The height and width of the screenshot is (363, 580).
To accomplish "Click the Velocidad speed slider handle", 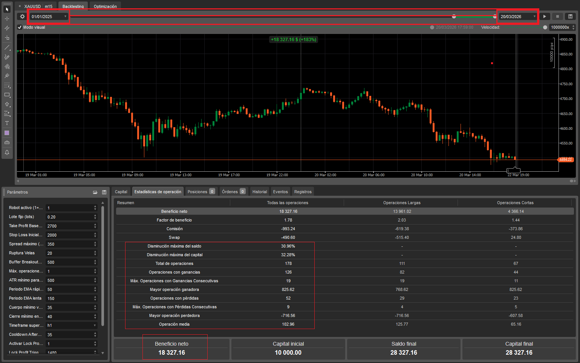I will (x=545, y=27).
